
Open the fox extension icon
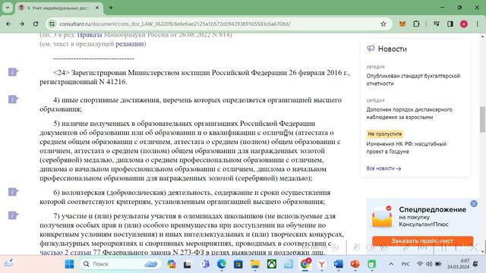tap(402, 24)
